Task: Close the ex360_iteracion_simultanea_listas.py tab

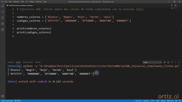Action: click(x=34, y=5)
